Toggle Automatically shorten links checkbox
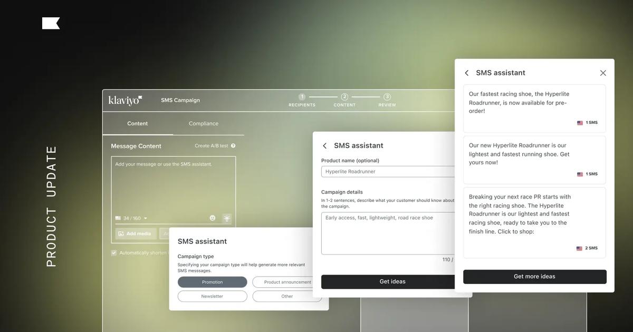This screenshot has width=633, height=332. coord(114,253)
